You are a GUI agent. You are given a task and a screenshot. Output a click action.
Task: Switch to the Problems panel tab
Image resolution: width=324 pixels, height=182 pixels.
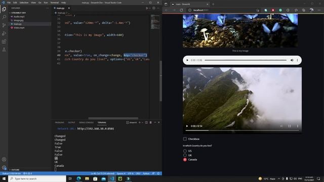click(x=60, y=122)
